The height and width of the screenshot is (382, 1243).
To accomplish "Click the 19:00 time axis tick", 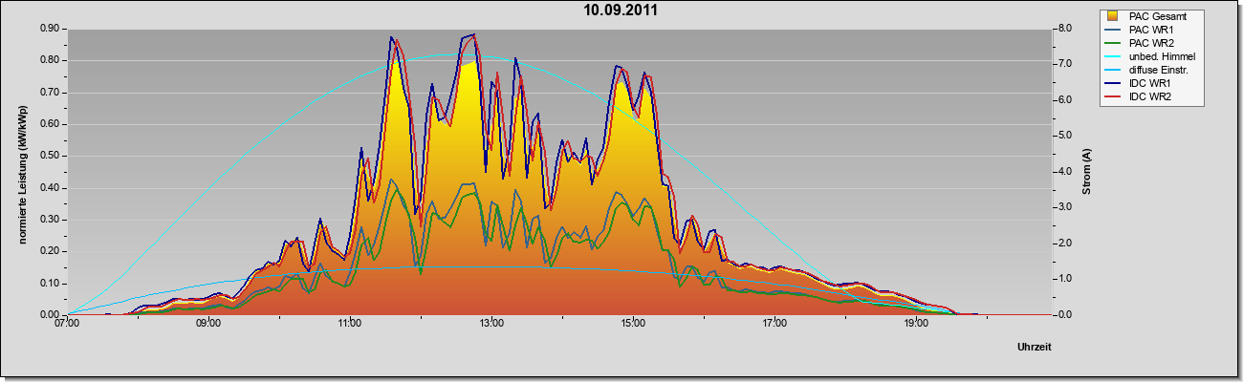I will pyautogui.click(x=916, y=323).
